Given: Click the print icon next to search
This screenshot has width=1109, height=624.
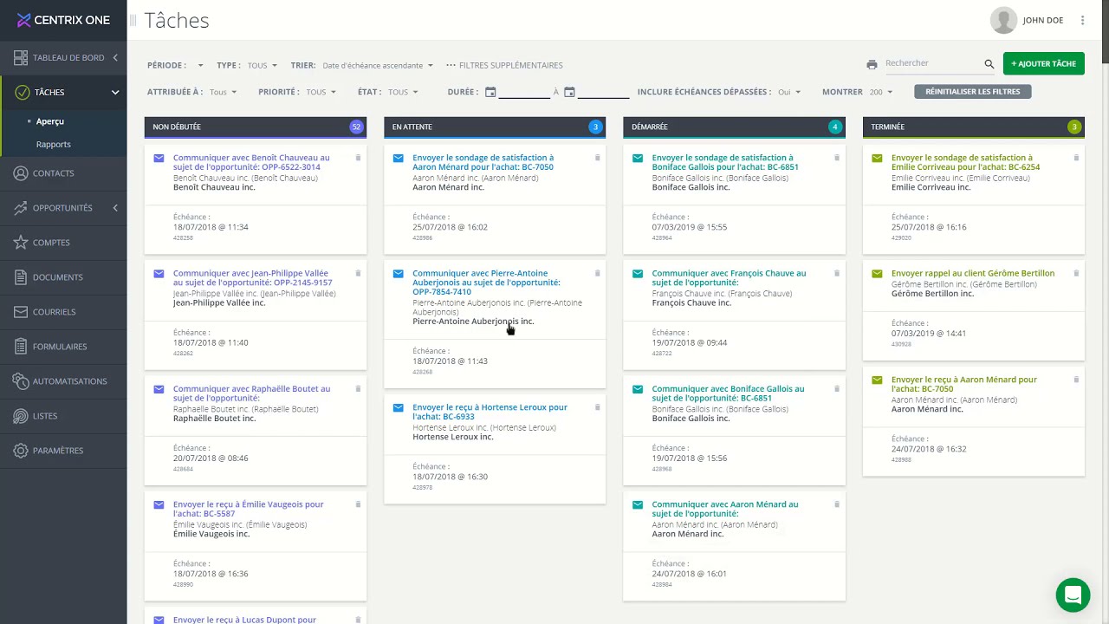Looking at the screenshot, I should (x=872, y=64).
